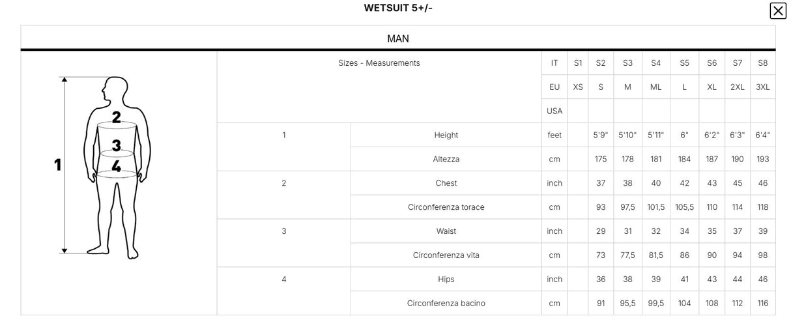Select the S2 size column header
The height and width of the screenshot is (329, 791).
(601, 63)
